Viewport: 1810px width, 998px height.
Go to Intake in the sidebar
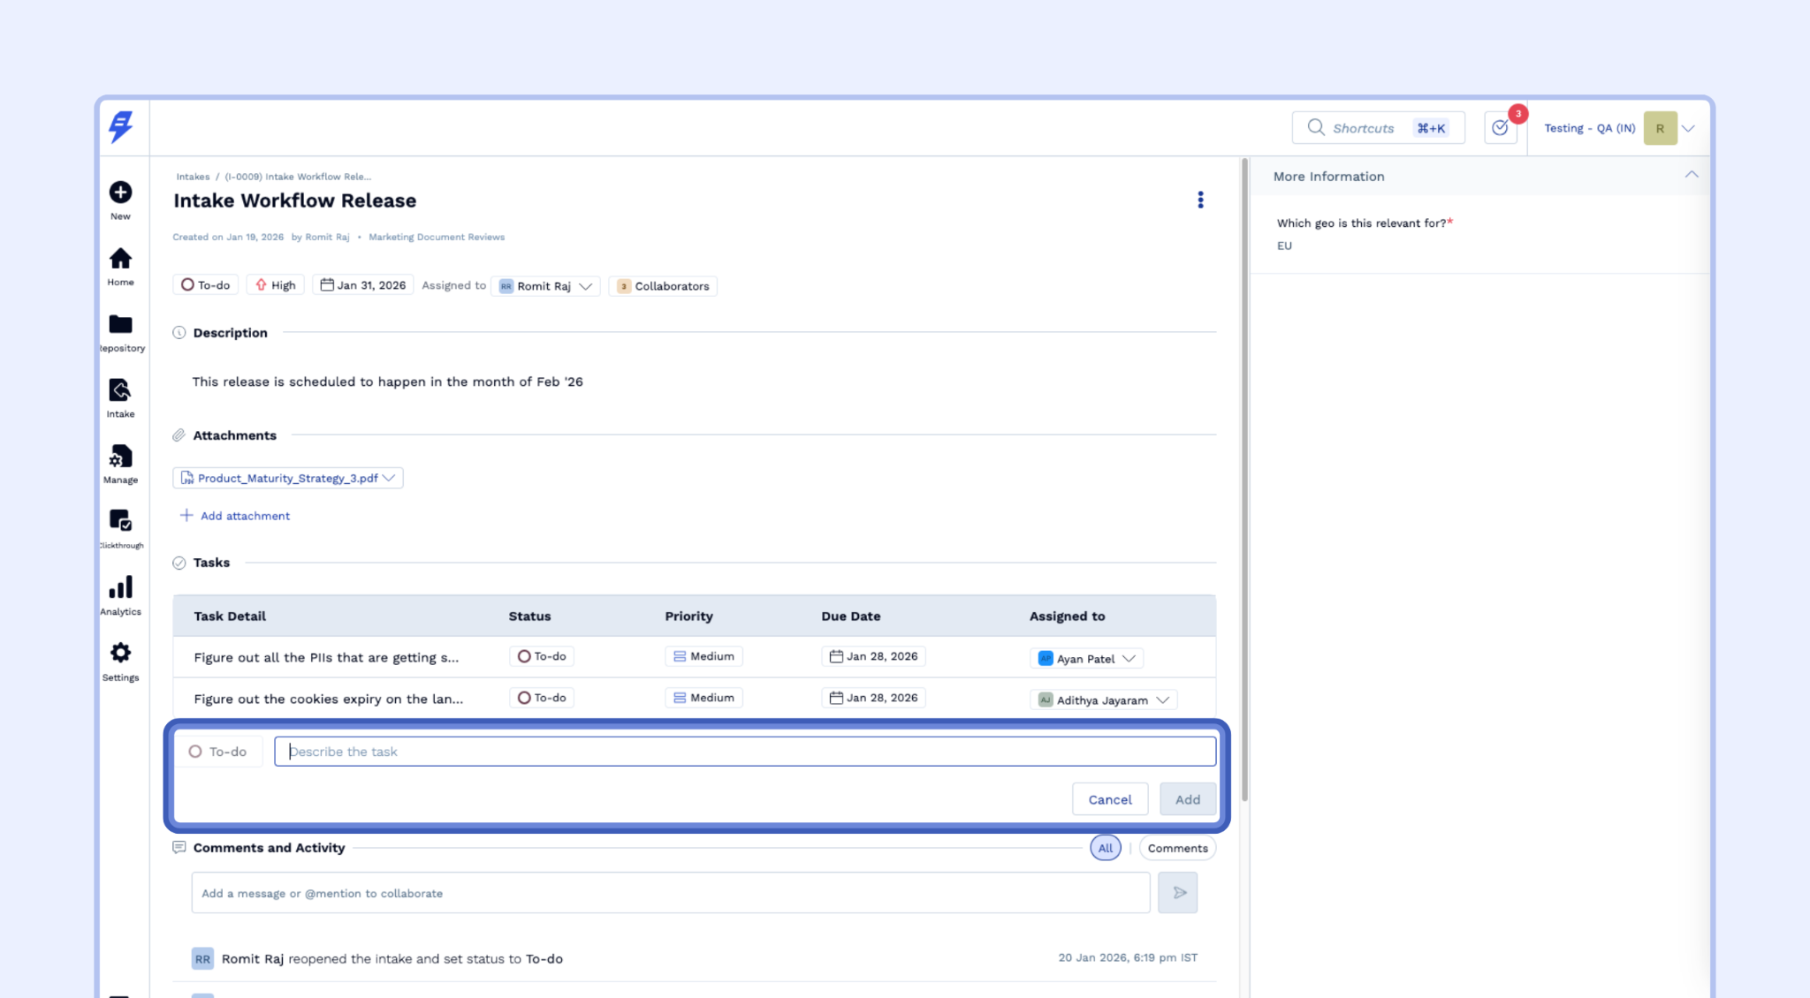click(x=120, y=390)
